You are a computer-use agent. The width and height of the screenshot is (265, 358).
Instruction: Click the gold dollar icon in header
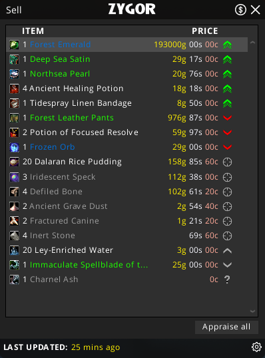pos(240,10)
